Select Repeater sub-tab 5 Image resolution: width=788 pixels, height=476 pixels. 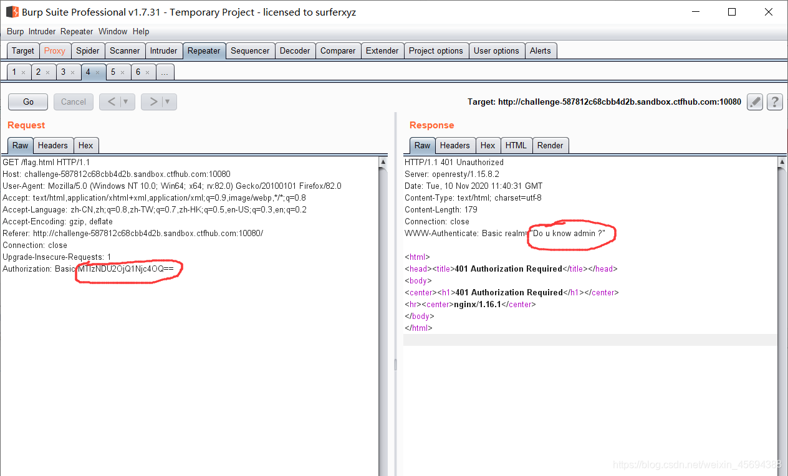pos(113,72)
